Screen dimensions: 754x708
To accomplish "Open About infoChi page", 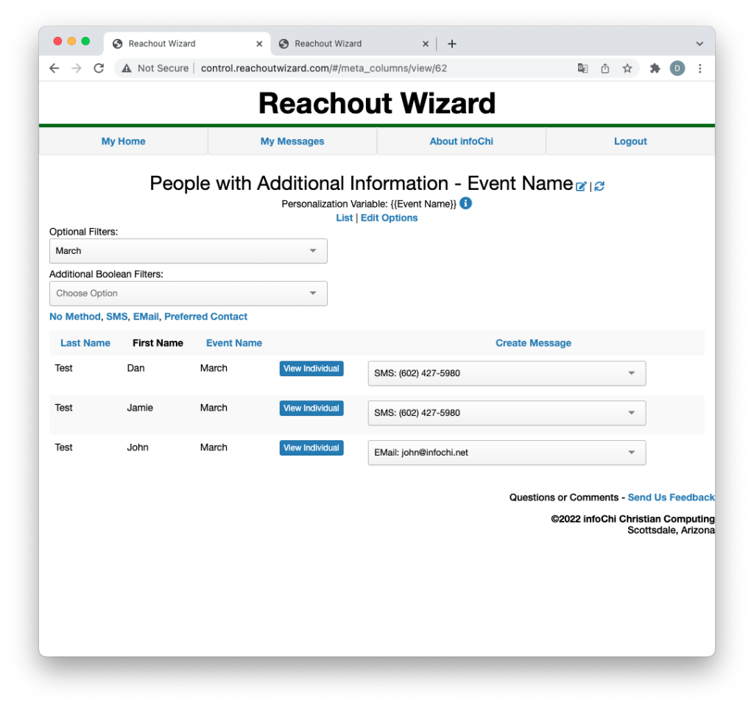I will point(461,141).
